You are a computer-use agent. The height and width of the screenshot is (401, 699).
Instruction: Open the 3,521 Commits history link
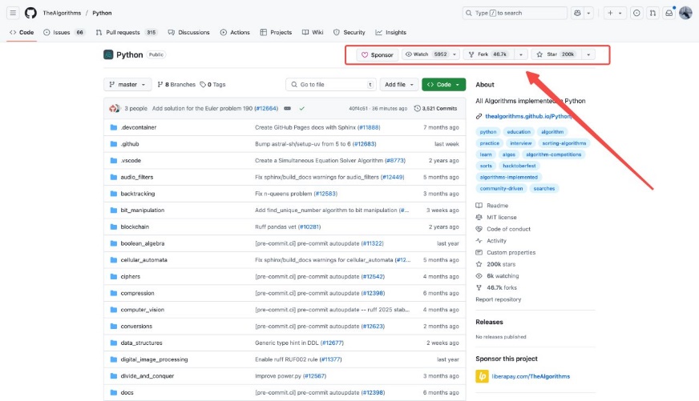pos(438,108)
